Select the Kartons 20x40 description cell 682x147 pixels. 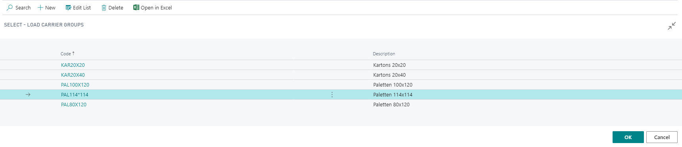click(x=390, y=75)
